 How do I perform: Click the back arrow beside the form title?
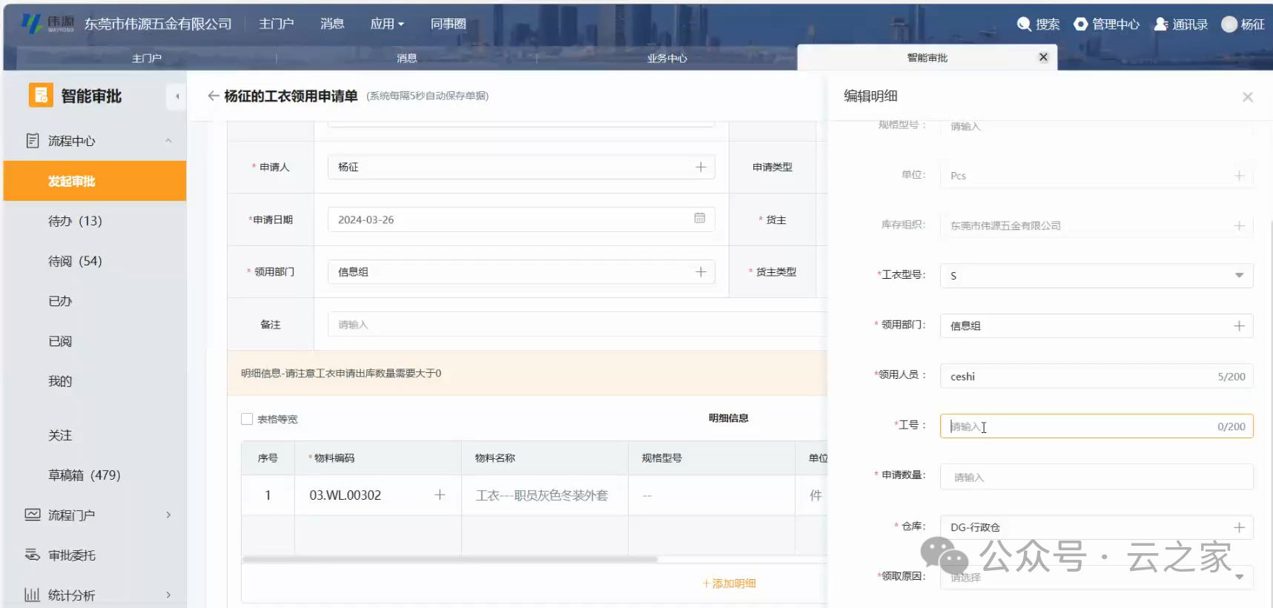213,96
